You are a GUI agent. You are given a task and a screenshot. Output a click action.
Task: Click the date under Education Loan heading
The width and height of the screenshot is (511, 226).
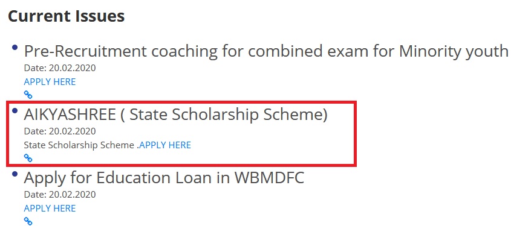(60, 195)
